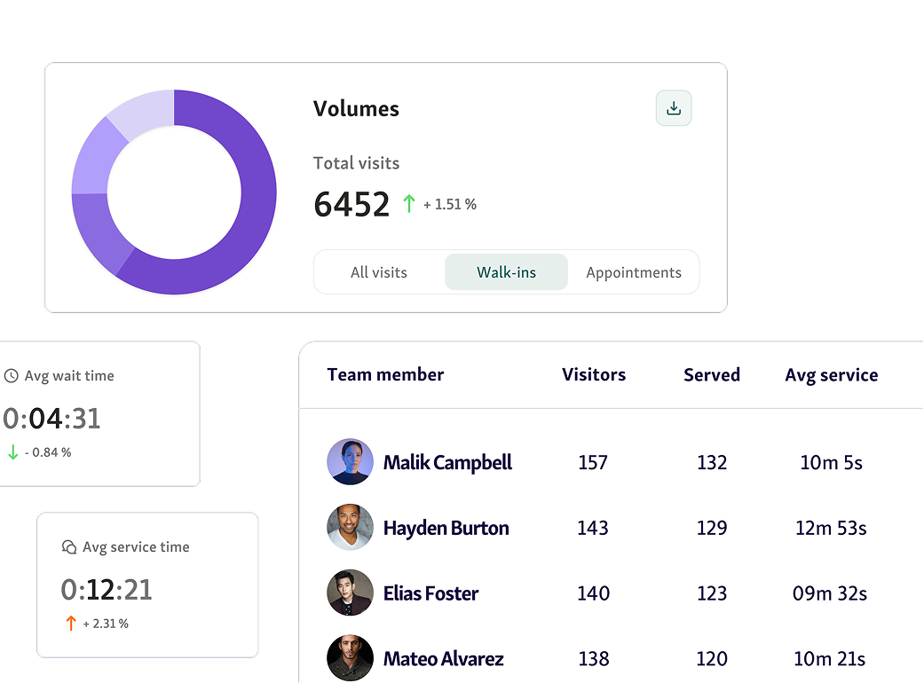
Task: Click the green up arrow next to 6452
Action: (408, 204)
